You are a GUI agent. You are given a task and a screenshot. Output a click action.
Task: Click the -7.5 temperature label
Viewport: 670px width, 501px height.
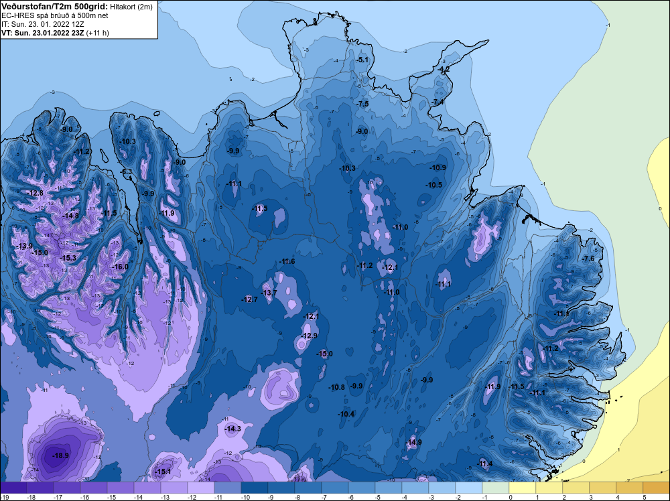[362, 104]
